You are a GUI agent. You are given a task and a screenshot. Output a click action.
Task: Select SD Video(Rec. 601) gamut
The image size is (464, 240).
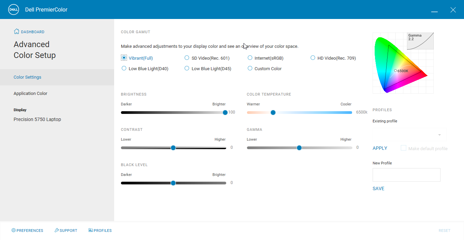(x=187, y=58)
